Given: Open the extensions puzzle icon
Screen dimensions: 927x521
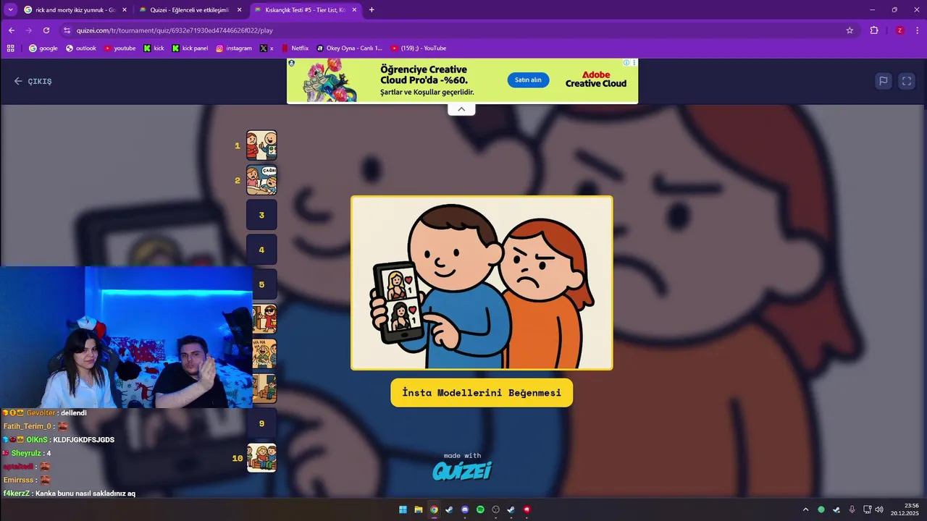Looking at the screenshot, I should point(874,30).
